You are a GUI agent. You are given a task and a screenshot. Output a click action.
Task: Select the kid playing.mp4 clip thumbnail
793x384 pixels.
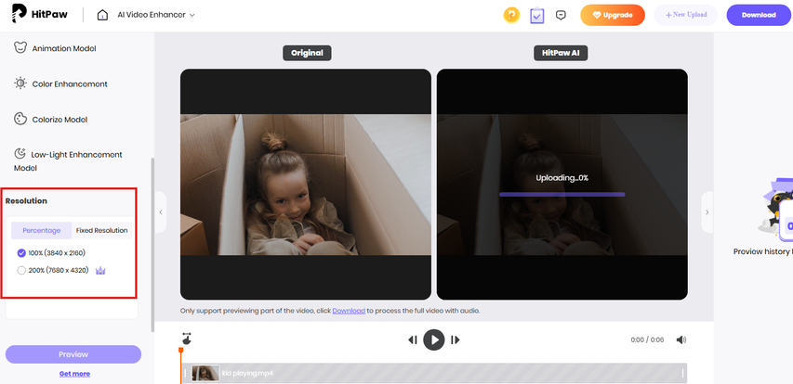pos(205,374)
